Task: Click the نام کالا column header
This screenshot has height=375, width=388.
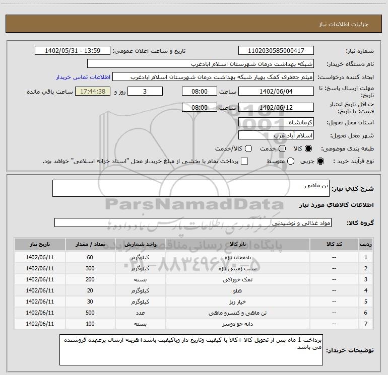Action: pos(237,244)
